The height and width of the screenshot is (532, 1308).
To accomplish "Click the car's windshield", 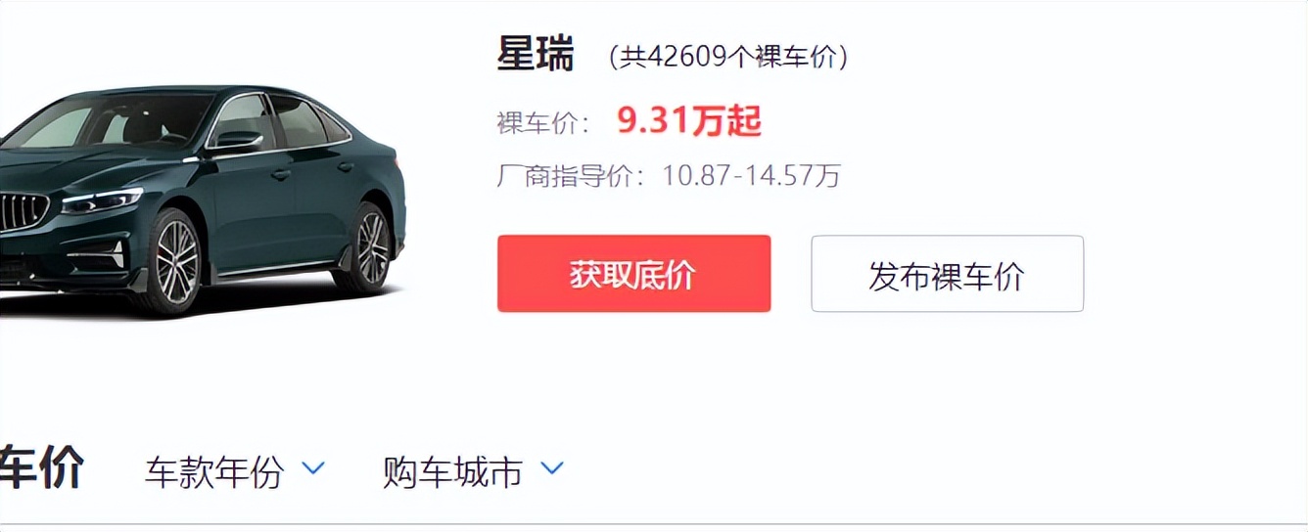I will (110, 120).
